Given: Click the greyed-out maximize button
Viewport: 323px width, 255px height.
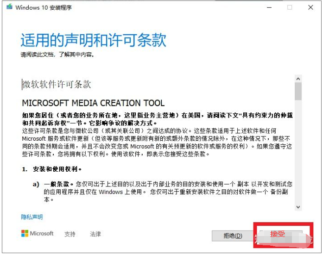Looking at the screenshot, I should [x=290, y=7].
